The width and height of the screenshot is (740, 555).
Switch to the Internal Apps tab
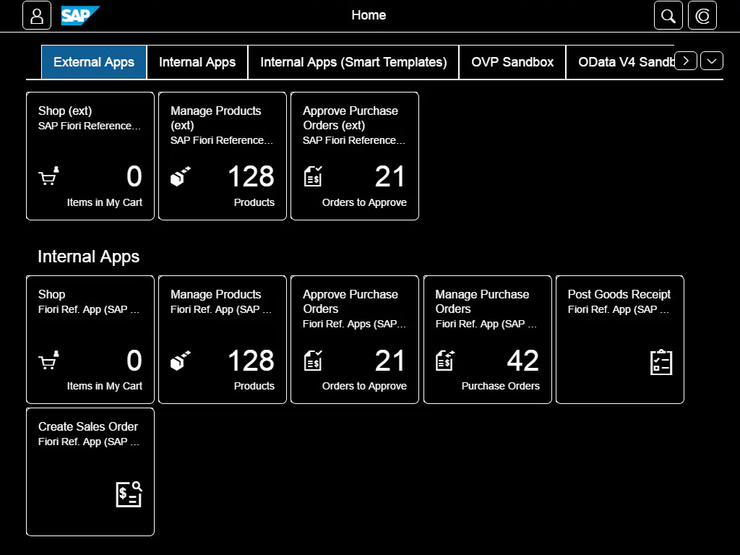[x=197, y=62]
